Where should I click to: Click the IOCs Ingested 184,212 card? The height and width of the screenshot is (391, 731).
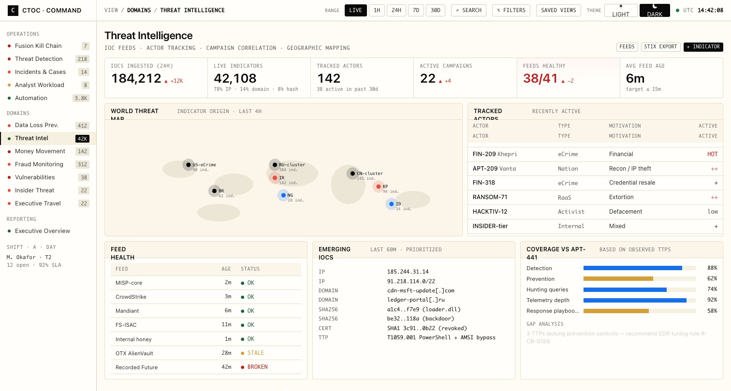pos(156,78)
